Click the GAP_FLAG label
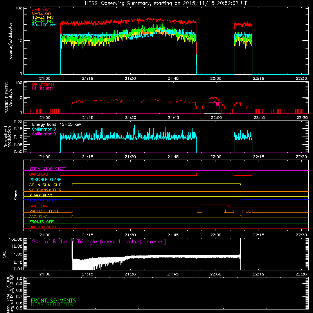The height and width of the screenshot is (313, 313). point(38,174)
